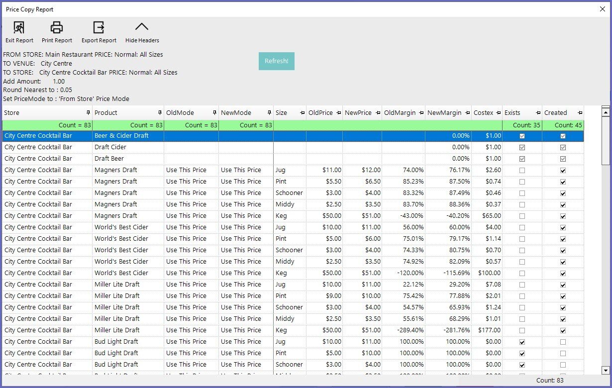Image resolution: width=612 pixels, height=388 pixels.
Task: Click the pin icon in the Costex column header
Action: coord(498,113)
